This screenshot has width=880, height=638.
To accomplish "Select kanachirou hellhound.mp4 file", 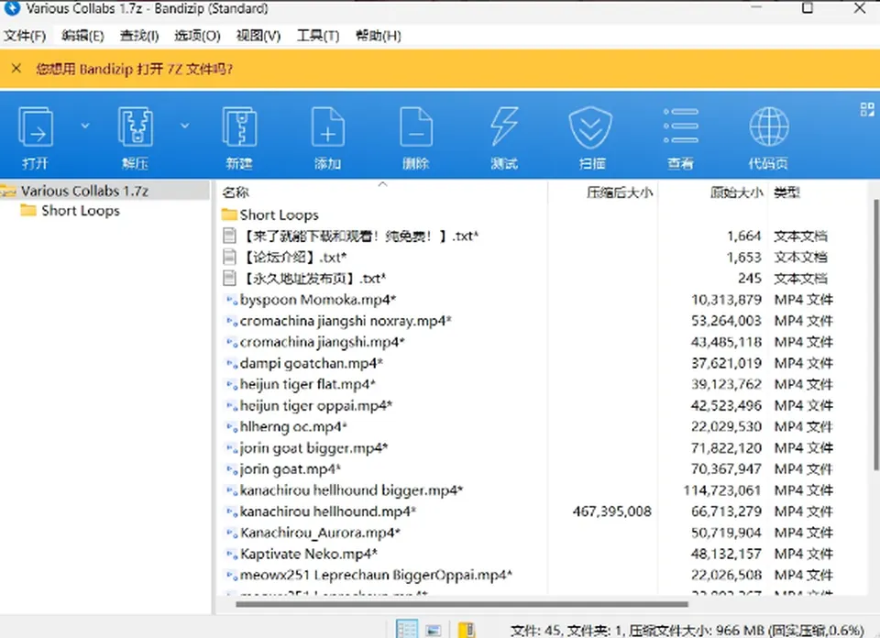I will coord(328,511).
